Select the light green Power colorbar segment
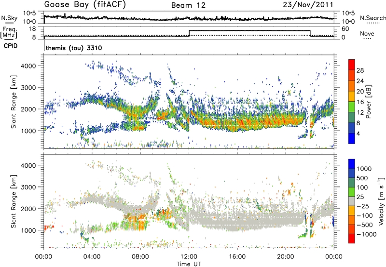This screenshot has height=267, width=386. (352, 107)
